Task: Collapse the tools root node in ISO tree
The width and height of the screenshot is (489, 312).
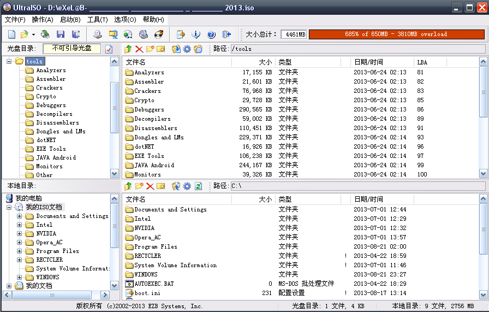Action: click(9, 61)
